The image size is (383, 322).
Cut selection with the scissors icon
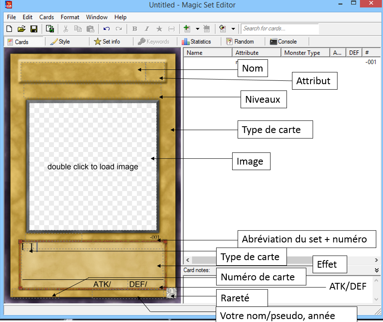coord(66,29)
